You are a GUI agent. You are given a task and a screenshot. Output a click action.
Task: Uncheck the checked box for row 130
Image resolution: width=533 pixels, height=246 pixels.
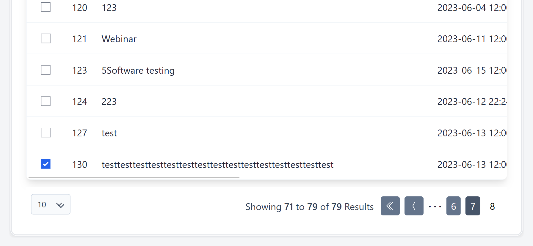point(46,164)
